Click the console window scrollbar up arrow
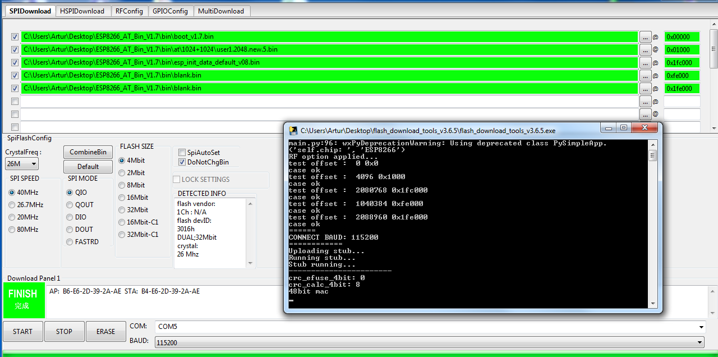The image size is (718, 357). [x=652, y=144]
